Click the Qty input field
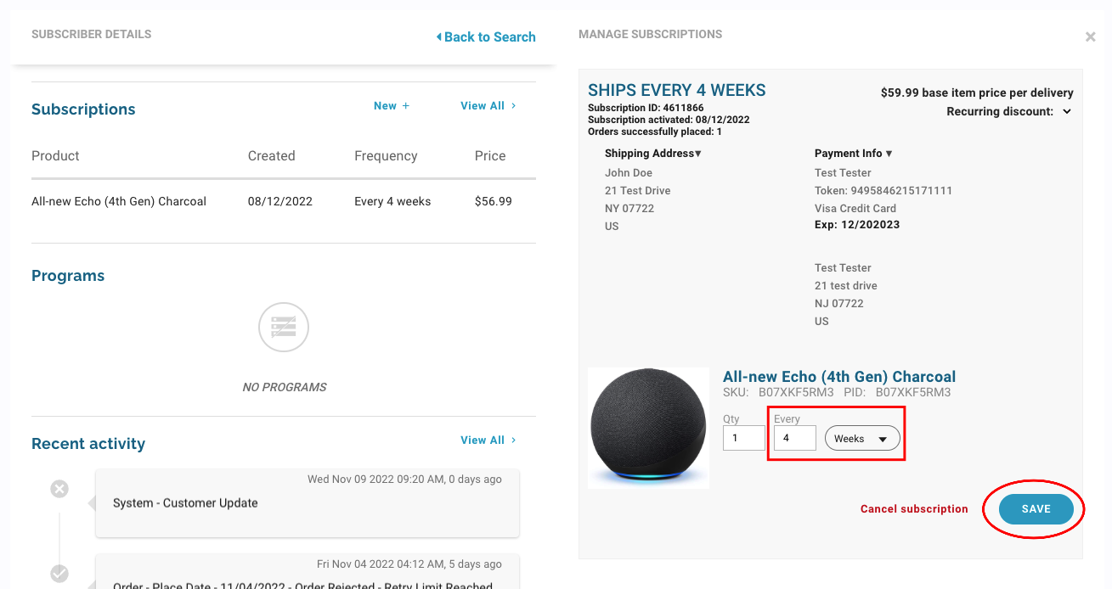This screenshot has height=589, width=1112. [743, 438]
